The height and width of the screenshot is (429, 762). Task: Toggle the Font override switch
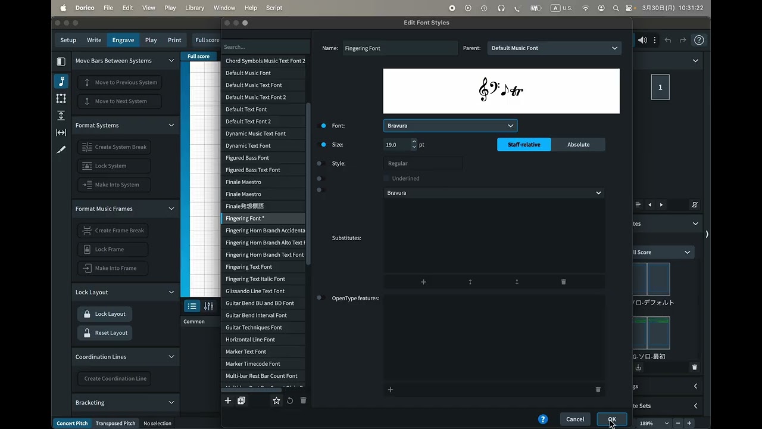[322, 126]
